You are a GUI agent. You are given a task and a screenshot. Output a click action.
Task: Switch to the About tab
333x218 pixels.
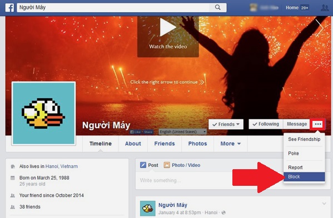click(x=133, y=144)
